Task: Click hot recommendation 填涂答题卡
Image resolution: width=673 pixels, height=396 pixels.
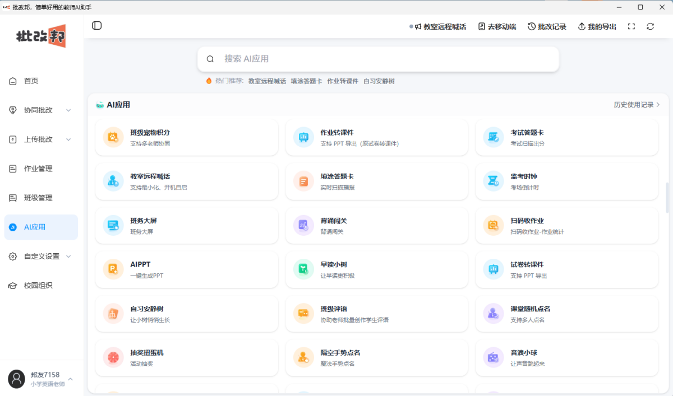Action: tap(306, 81)
